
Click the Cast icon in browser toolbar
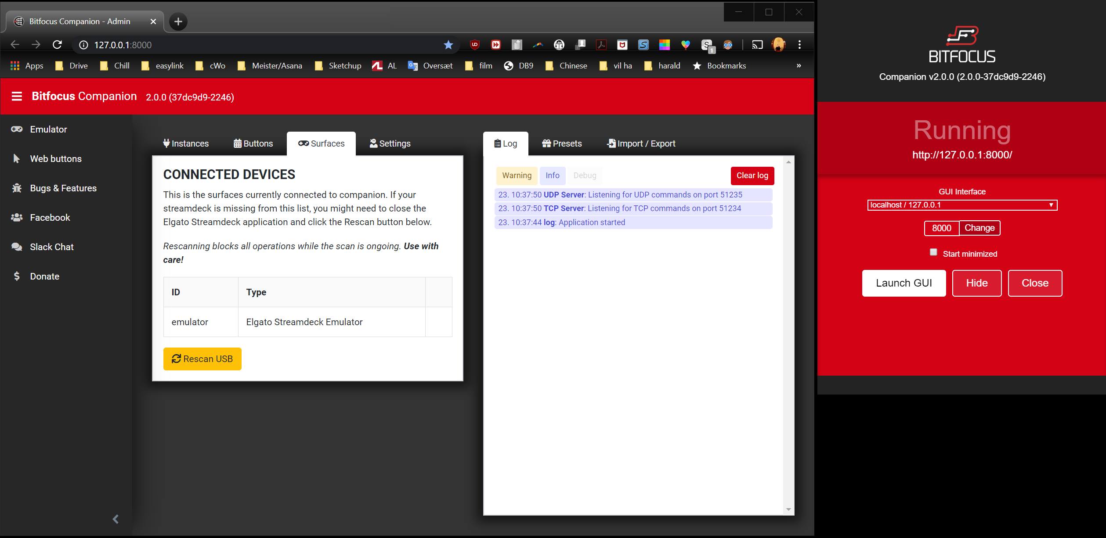757,44
